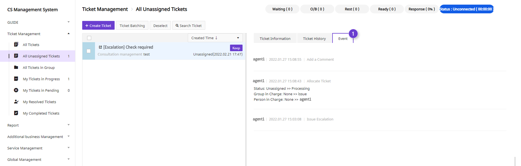
Task: Click the All Unassigned Tickets icon
Action: coord(16,56)
